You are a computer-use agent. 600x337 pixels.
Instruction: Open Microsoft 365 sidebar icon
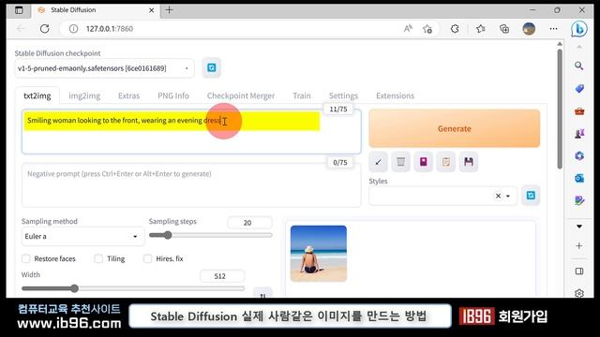[x=579, y=155]
